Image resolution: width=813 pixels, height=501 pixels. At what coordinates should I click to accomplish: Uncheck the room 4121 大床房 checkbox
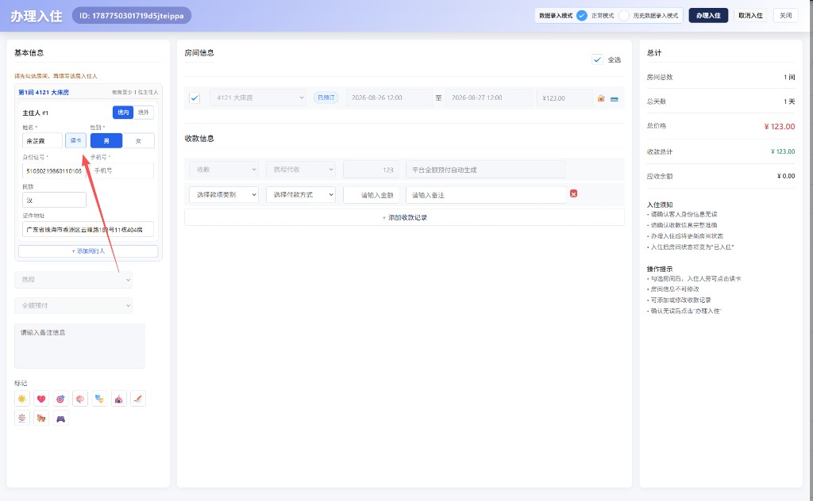[x=195, y=98]
